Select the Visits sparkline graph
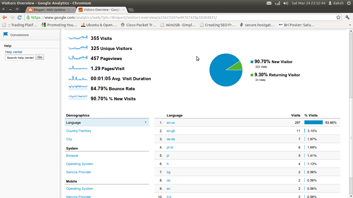Viewport: 353px width, 198px height. 78,38
